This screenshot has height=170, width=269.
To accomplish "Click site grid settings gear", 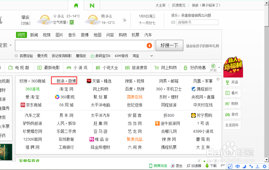I will [218, 79].
